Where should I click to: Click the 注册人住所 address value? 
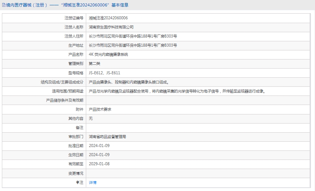pos(133,36)
